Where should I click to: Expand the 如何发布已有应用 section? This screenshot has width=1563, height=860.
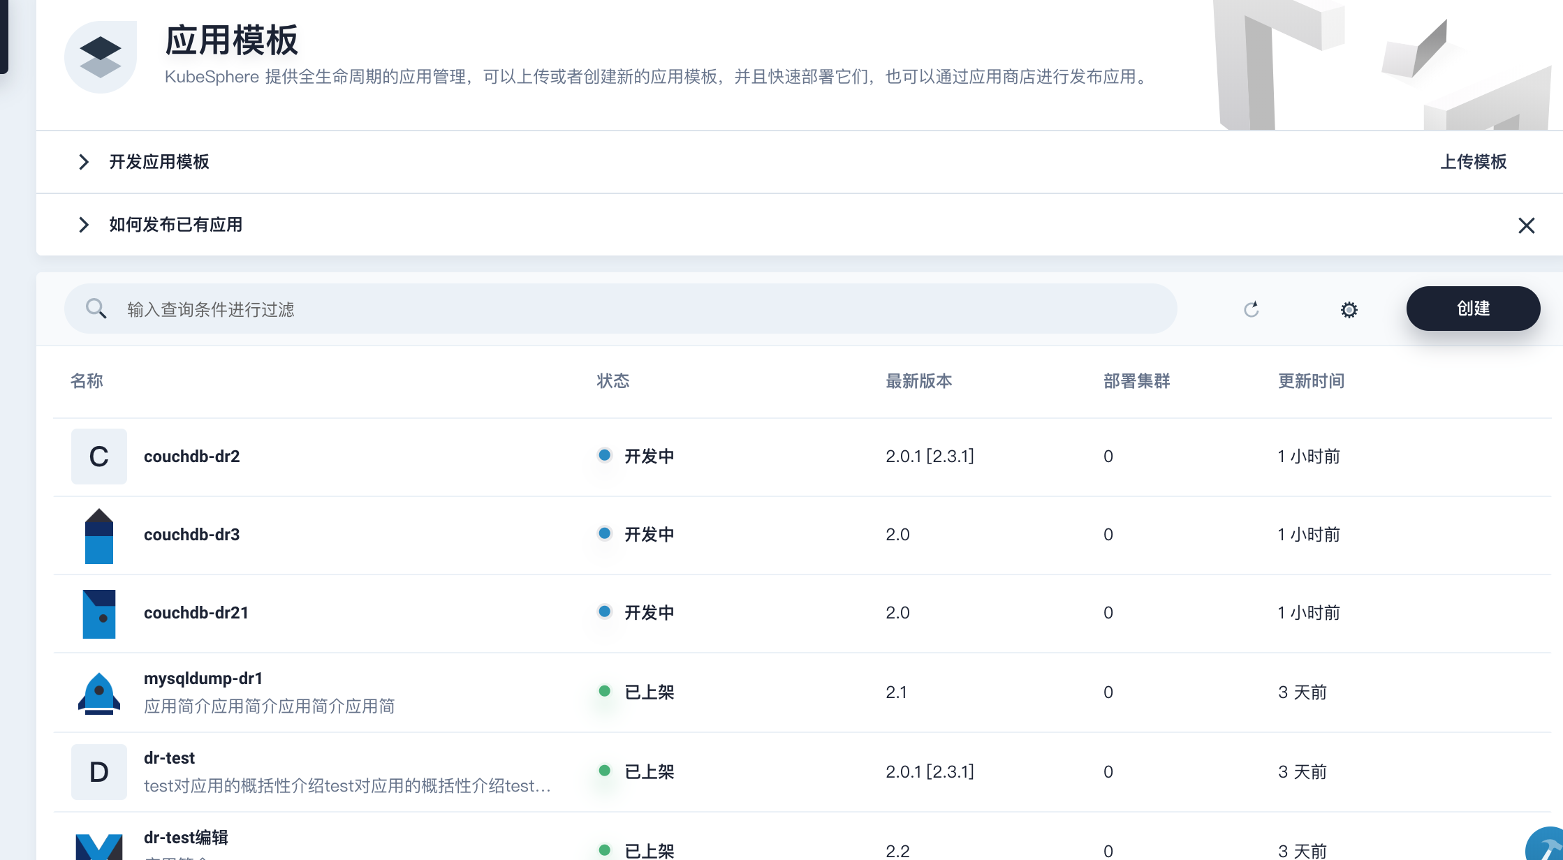coord(83,225)
